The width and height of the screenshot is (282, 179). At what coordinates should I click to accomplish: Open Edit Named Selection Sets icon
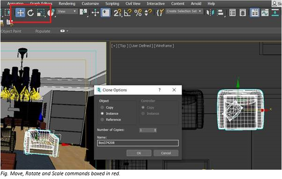coord(160,13)
